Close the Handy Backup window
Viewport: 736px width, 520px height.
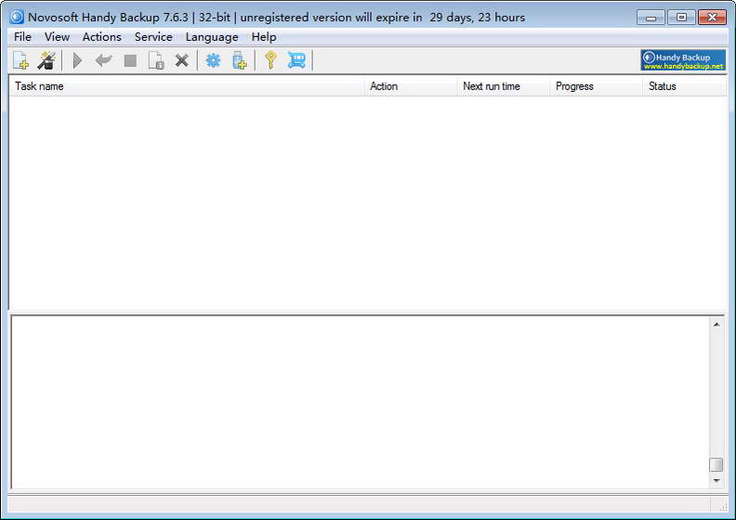[x=712, y=18]
